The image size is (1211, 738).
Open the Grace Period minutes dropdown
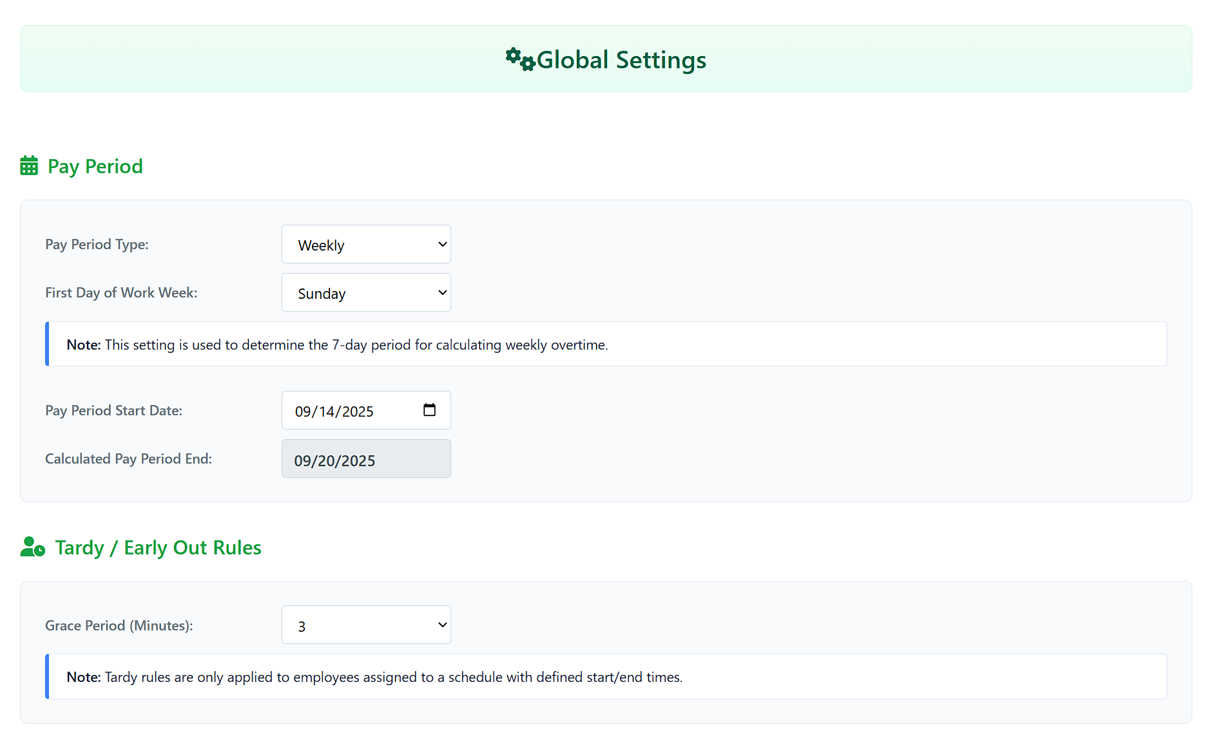point(365,625)
